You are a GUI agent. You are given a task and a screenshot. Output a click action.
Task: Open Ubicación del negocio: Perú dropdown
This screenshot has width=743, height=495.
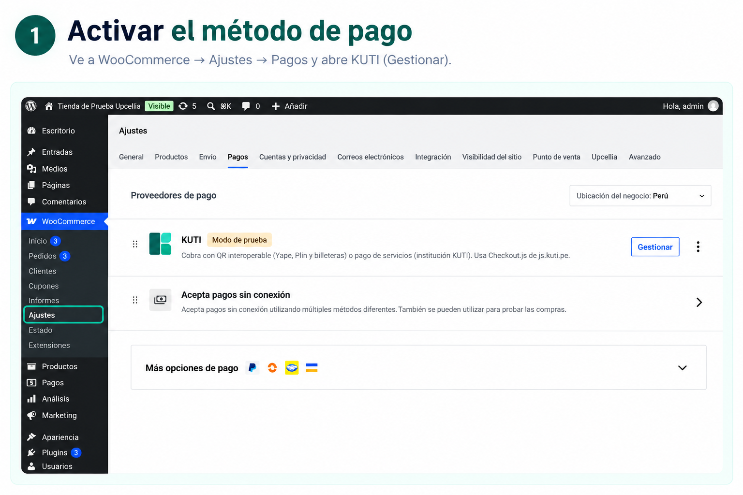640,196
